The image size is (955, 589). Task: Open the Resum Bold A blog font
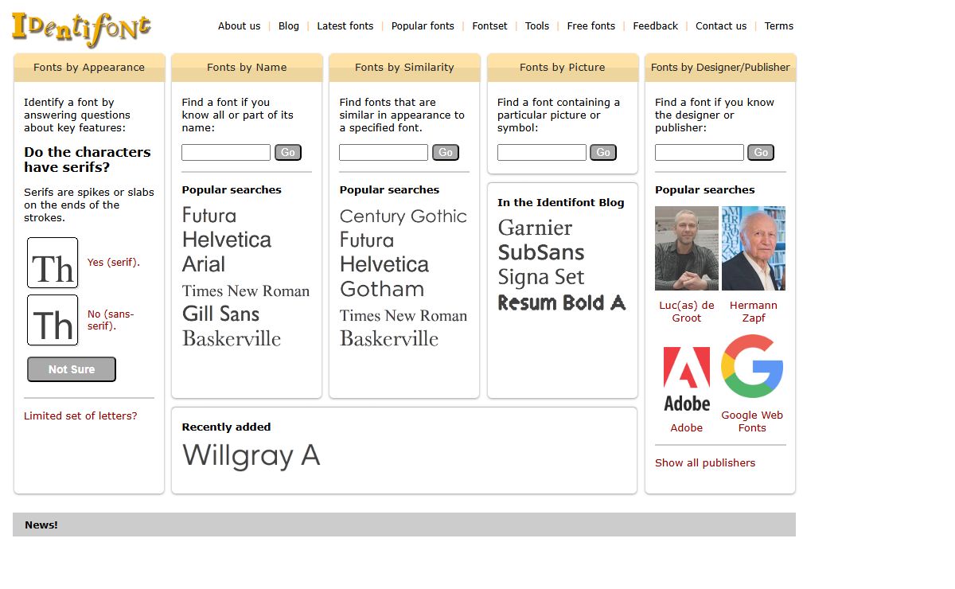click(x=562, y=302)
